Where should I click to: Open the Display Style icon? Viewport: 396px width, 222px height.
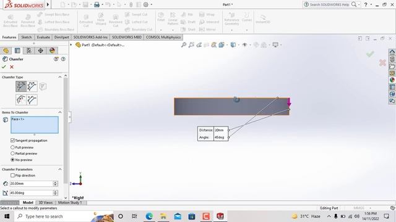(233, 45)
